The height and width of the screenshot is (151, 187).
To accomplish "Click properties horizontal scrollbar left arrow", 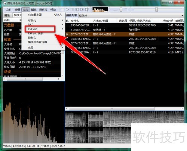I will [5, 79].
